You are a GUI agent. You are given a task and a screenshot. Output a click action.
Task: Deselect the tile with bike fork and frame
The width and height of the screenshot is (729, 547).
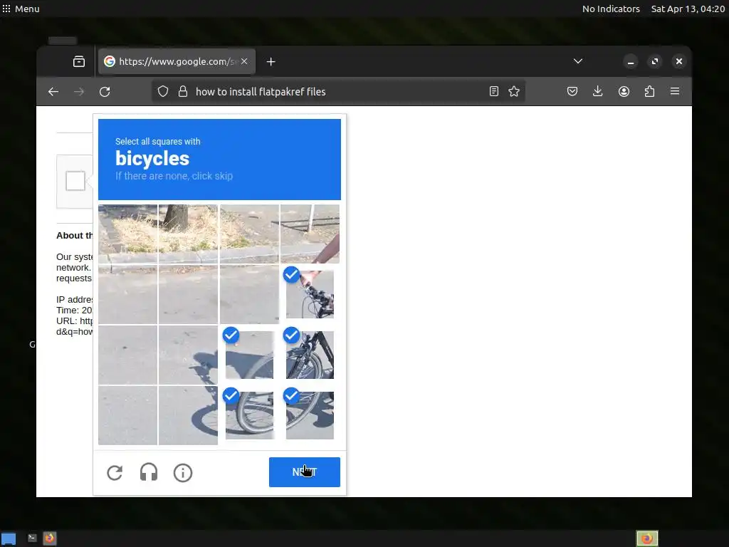[310, 355]
